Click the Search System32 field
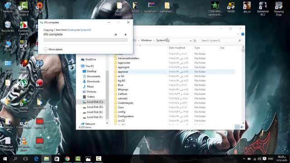Viewport: 290px width, 163px height. click(220, 40)
